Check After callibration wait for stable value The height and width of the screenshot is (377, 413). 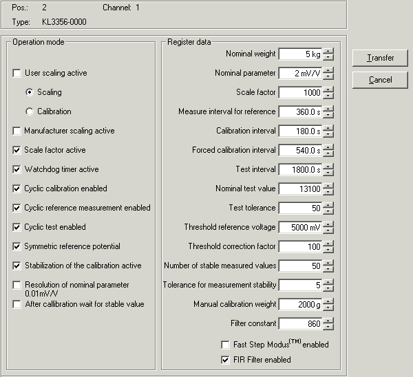pos(17,304)
